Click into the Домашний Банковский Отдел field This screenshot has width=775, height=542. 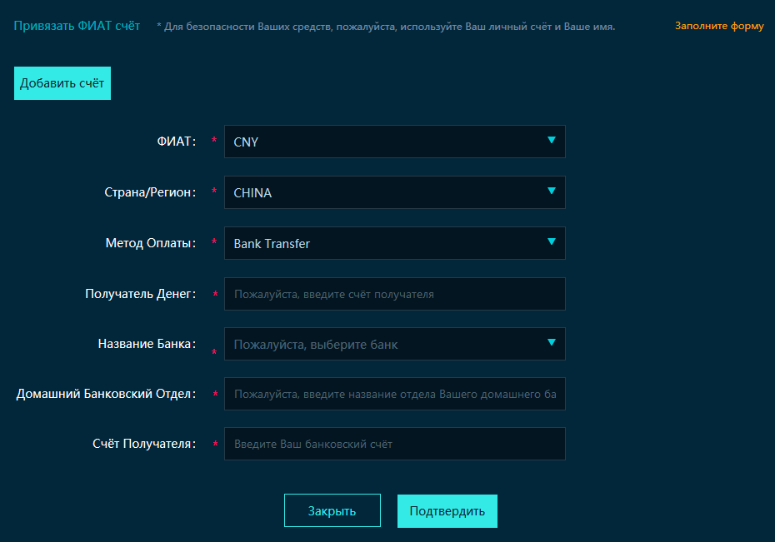394,394
